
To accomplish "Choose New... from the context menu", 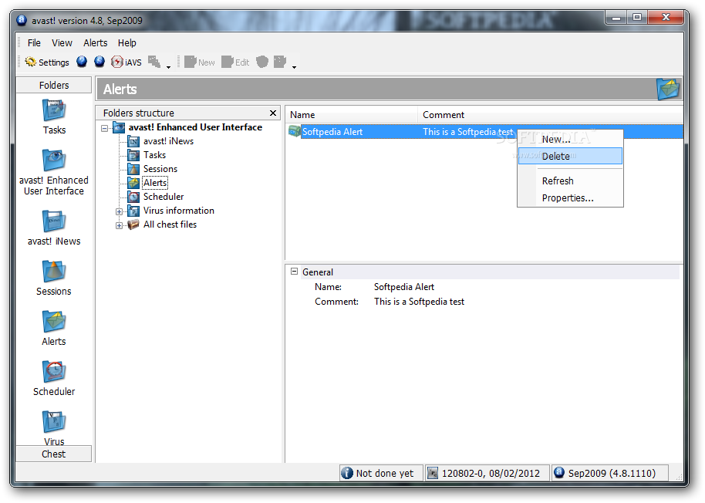I will pyautogui.click(x=570, y=140).
